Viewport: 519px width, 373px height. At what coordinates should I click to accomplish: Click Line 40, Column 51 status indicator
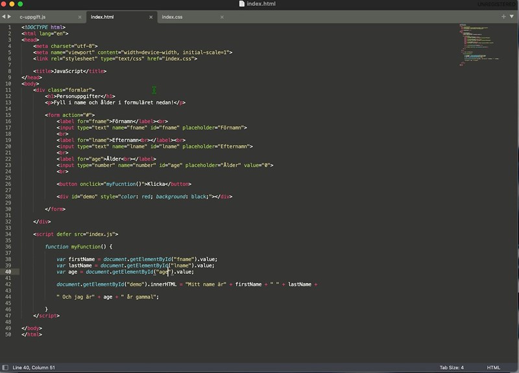[x=34, y=367]
